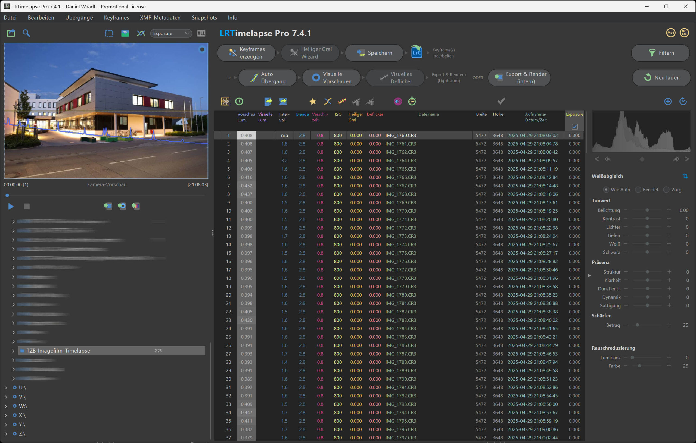Click the Neu laden button
Viewport: 696px width, 443px height.
click(661, 77)
